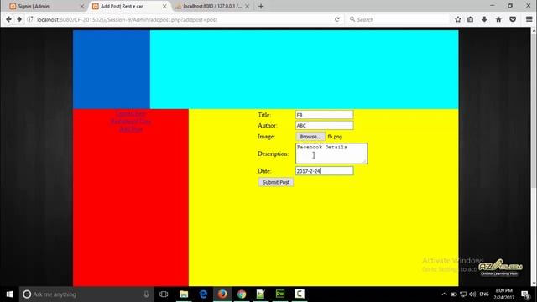The width and height of the screenshot is (537, 302).
Task: Click the Firefox taskbar icon
Action: coord(222,294)
